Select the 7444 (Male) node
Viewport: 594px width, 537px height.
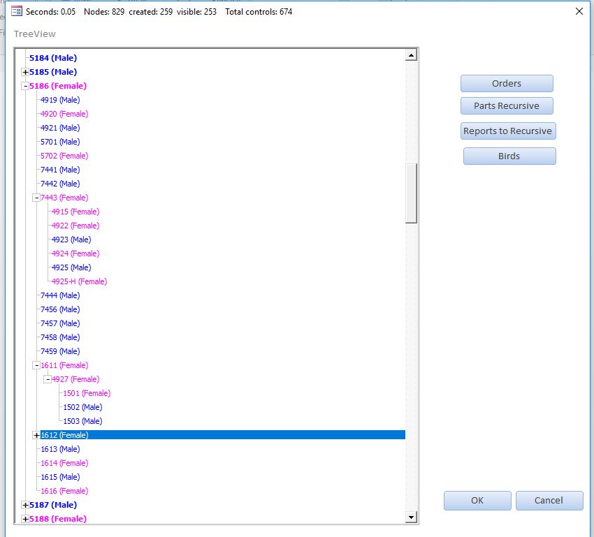click(x=60, y=295)
